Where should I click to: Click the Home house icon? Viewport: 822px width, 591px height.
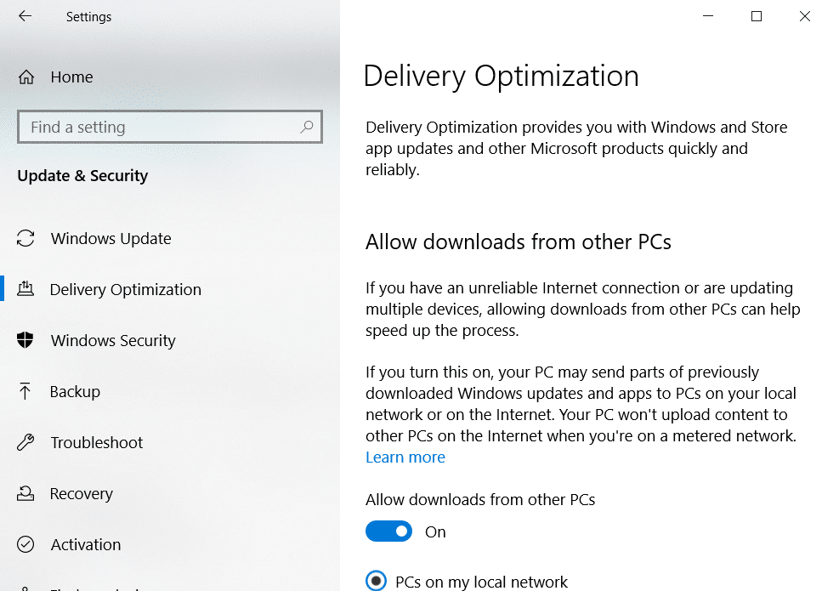[x=26, y=77]
